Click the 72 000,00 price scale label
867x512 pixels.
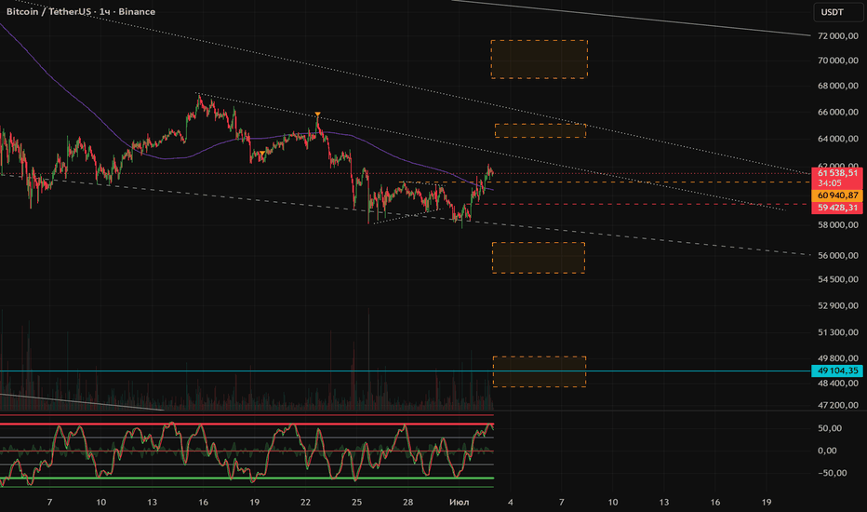pyautogui.click(x=837, y=36)
